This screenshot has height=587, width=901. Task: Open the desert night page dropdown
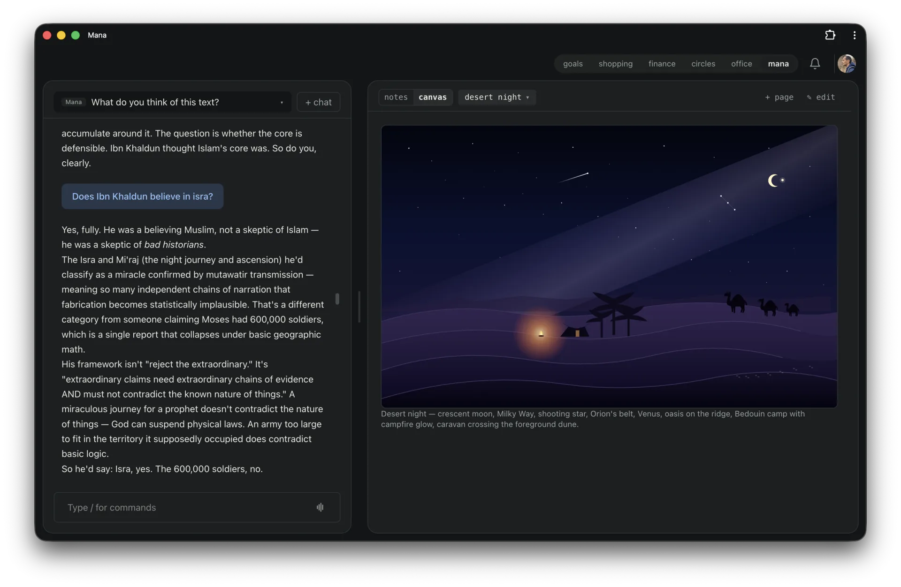tap(496, 97)
